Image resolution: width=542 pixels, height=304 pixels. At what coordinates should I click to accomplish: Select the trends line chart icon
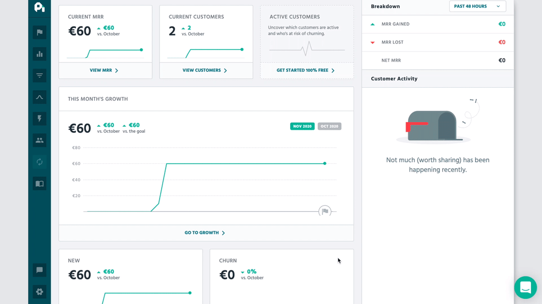pos(39,97)
